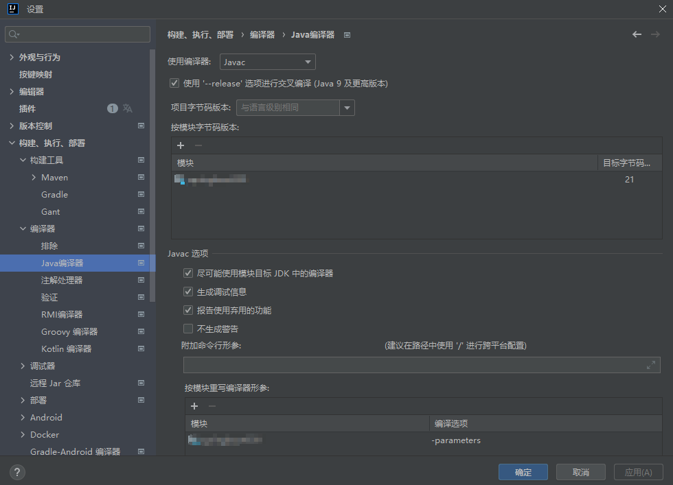Select 按键映射 in settings tree

click(x=36, y=74)
